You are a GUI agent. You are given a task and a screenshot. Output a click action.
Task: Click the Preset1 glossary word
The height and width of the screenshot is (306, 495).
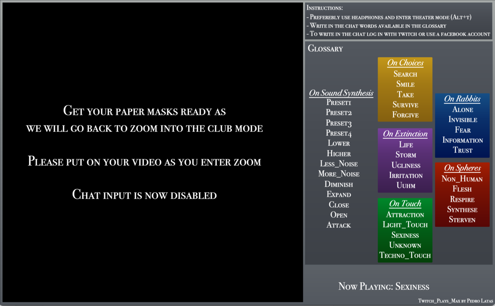[x=339, y=103]
